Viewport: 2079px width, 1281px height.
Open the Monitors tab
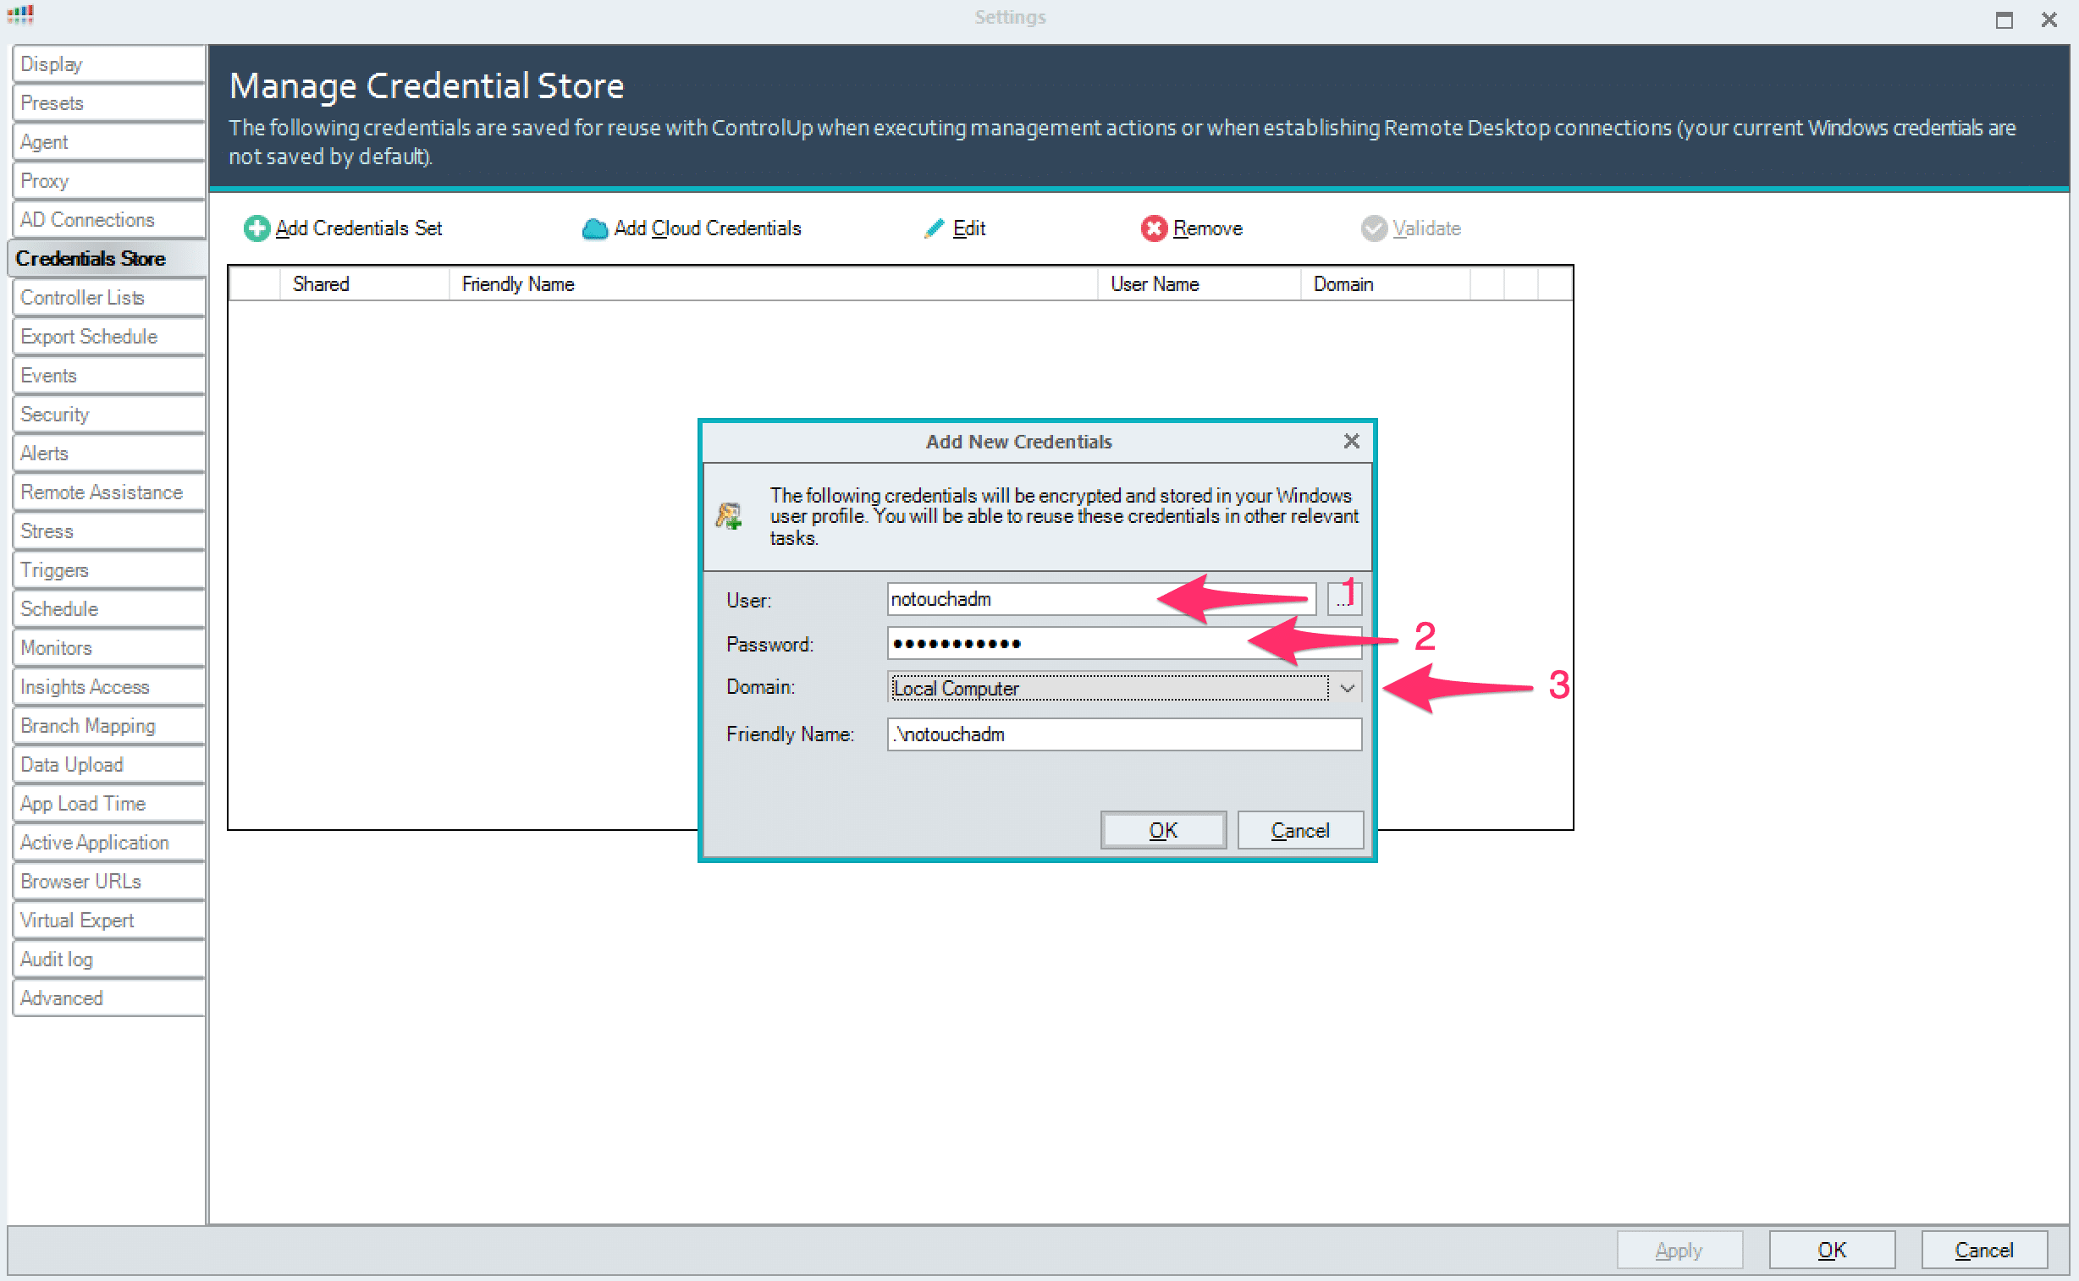click(108, 648)
